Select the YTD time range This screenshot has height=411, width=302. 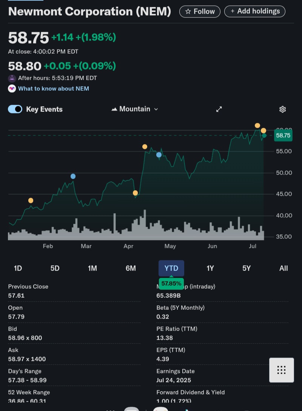click(x=171, y=268)
